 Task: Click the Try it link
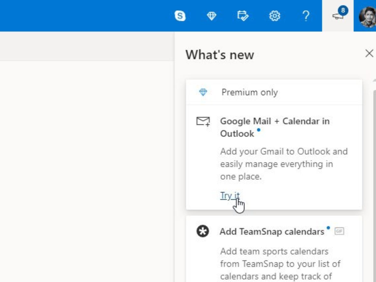230,195
